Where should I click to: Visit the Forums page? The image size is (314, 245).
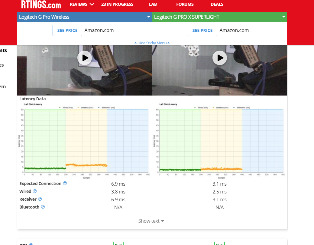(x=185, y=4)
